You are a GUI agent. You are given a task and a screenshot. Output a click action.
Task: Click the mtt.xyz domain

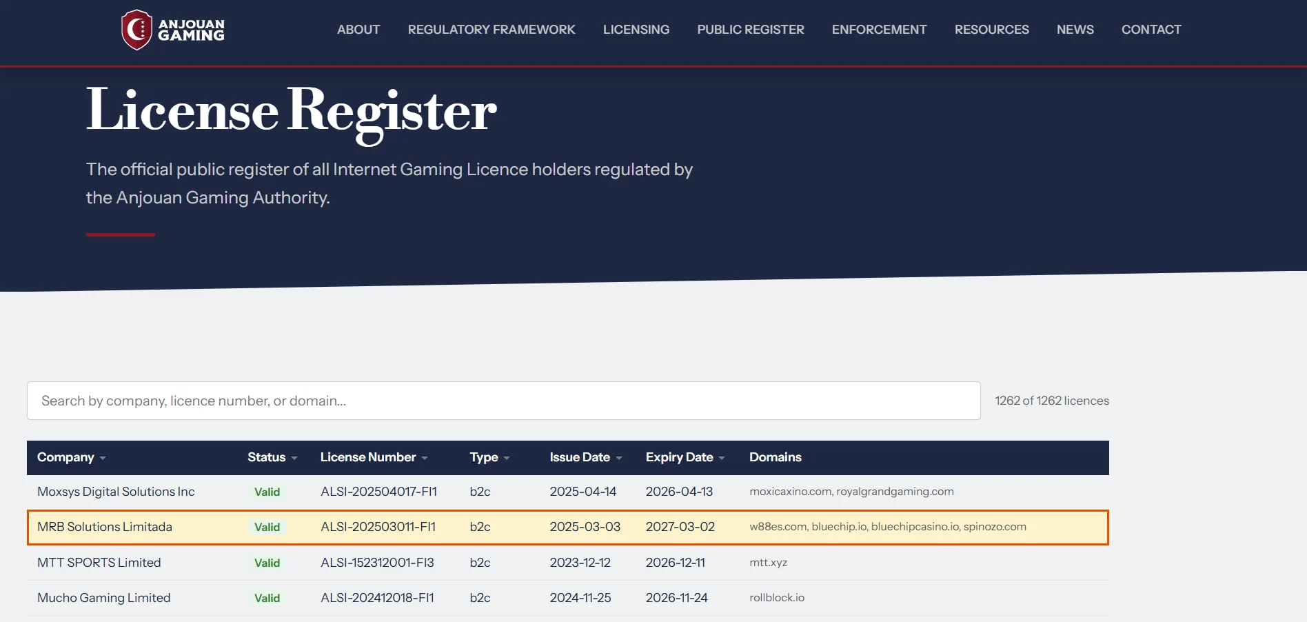pos(769,563)
